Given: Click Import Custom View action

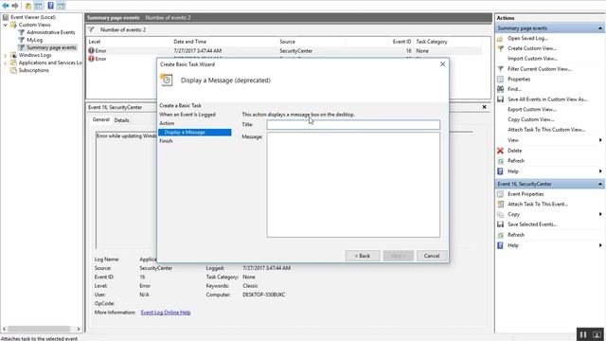Looking at the screenshot, I should tap(532, 59).
